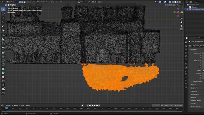Select the Smooth tool
Viewport: 204px width, 115px height.
(x=3, y=77)
